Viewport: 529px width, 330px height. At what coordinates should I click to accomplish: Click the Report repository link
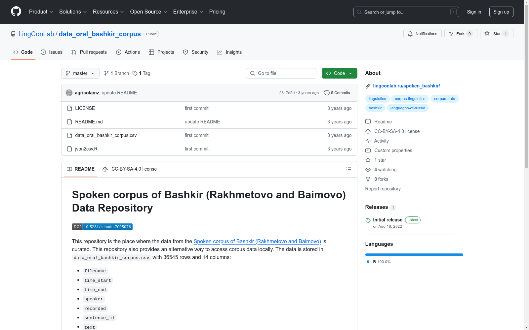[x=383, y=189]
